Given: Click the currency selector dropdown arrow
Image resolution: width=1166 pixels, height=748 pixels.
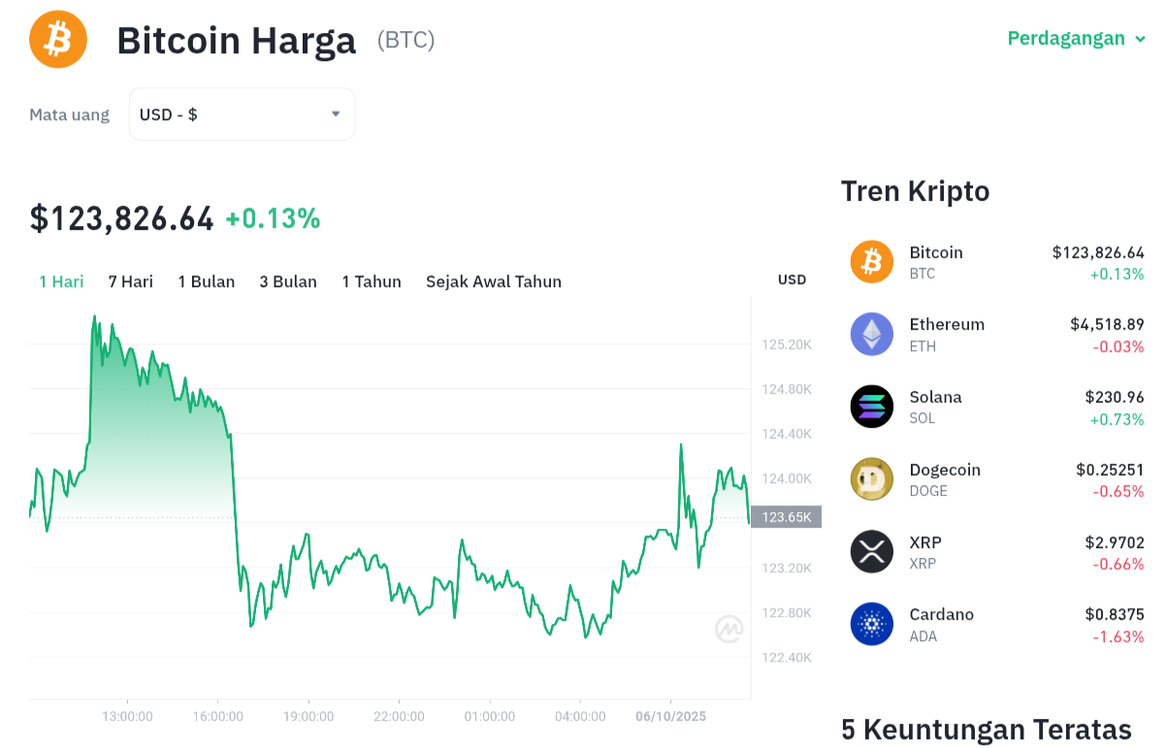Looking at the screenshot, I should pos(336,114).
